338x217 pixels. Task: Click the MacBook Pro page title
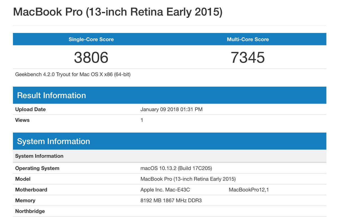[x=118, y=12]
